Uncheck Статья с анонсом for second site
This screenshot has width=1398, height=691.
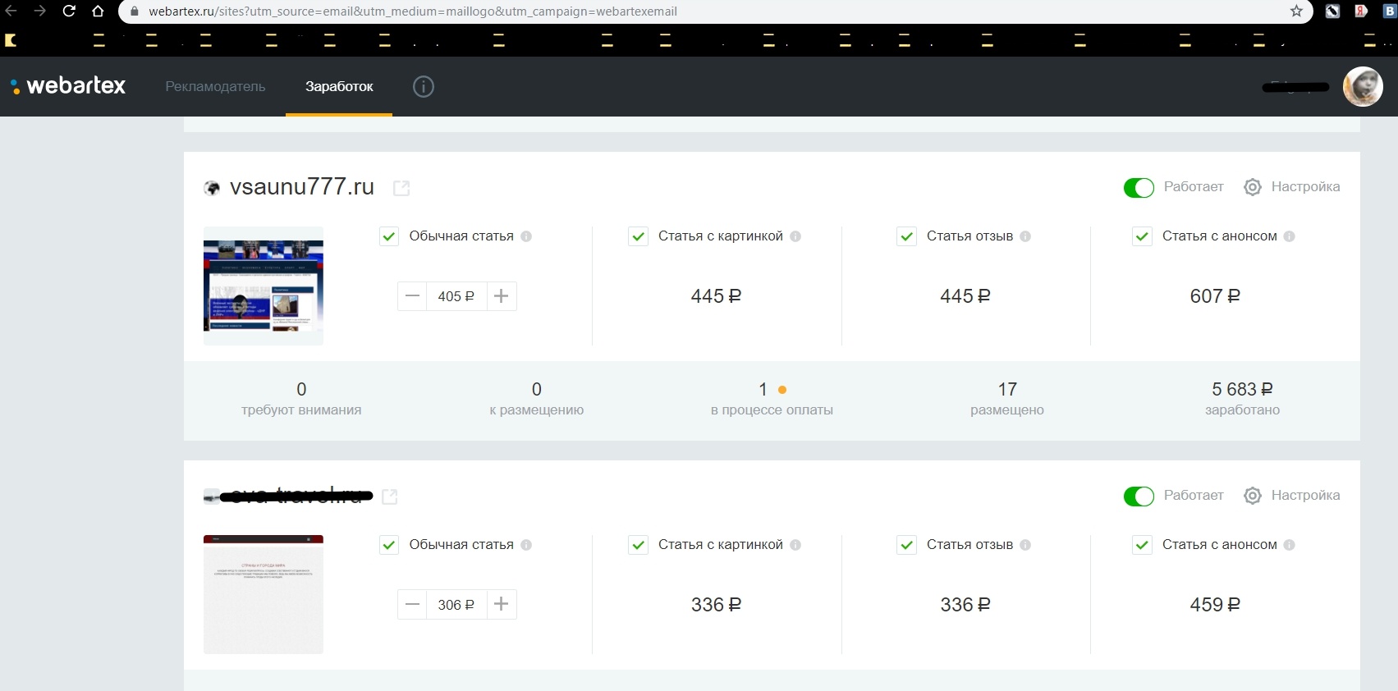(x=1142, y=545)
